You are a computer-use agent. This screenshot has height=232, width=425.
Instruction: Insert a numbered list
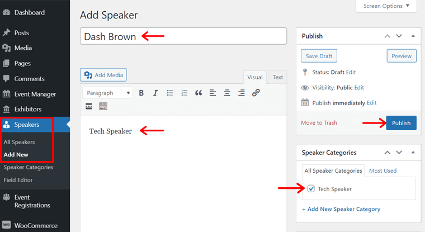click(x=185, y=93)
